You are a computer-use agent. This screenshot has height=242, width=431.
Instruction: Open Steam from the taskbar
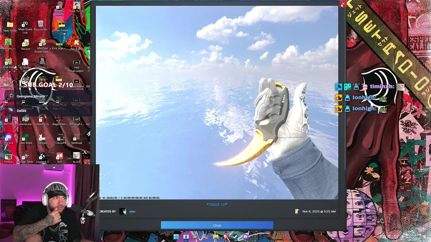click(x=235, y=237)
